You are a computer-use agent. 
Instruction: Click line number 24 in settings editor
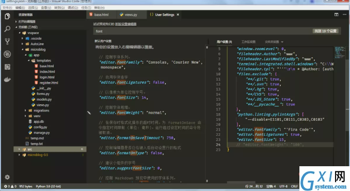pyautogui.click(x=218, y=145)
